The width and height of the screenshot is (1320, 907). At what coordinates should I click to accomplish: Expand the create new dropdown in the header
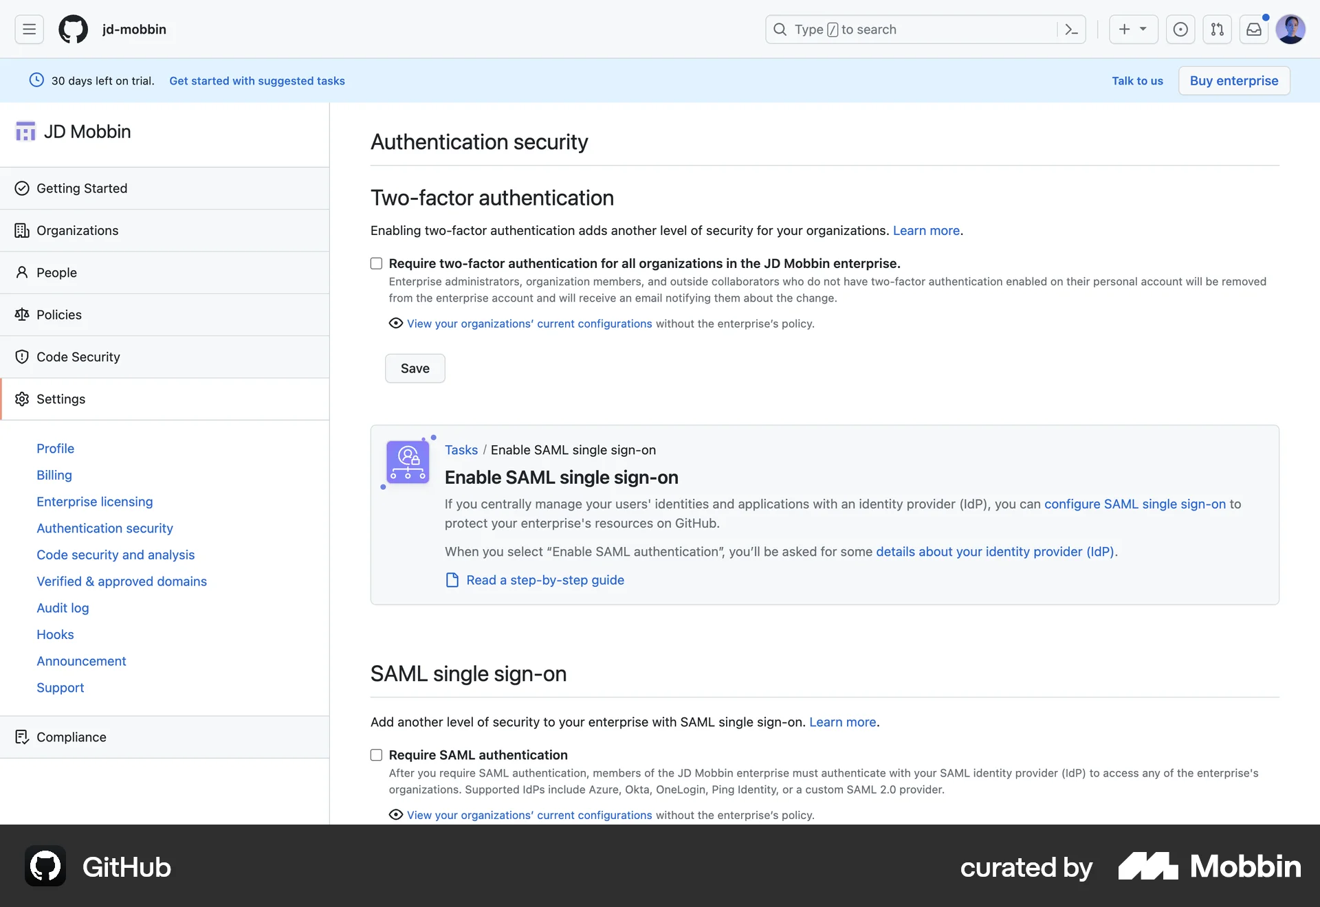(1133, 30)
